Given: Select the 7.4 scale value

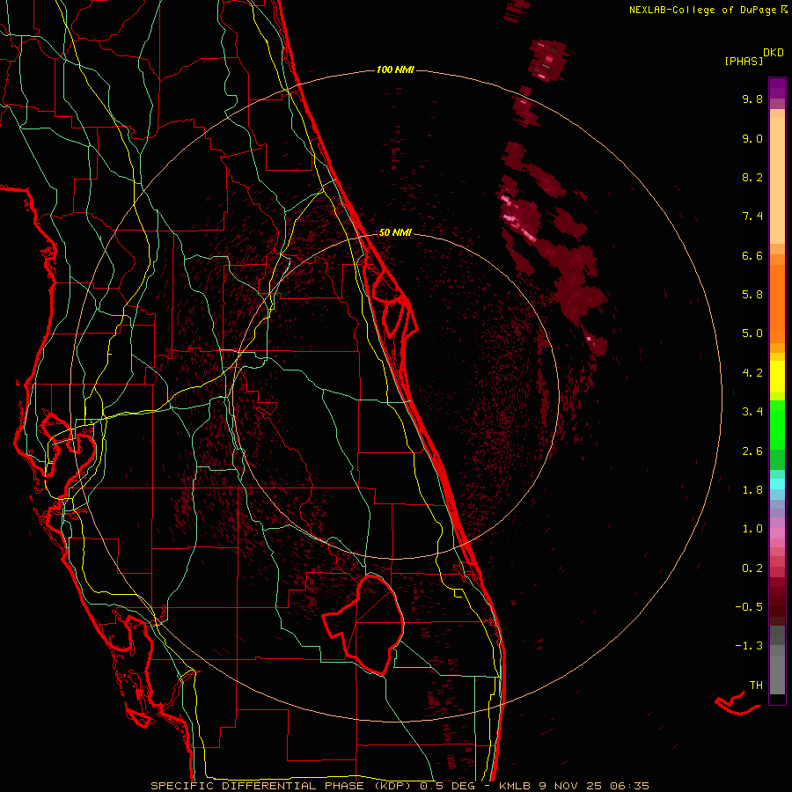Looking at the screenshot, I should 752,216.
